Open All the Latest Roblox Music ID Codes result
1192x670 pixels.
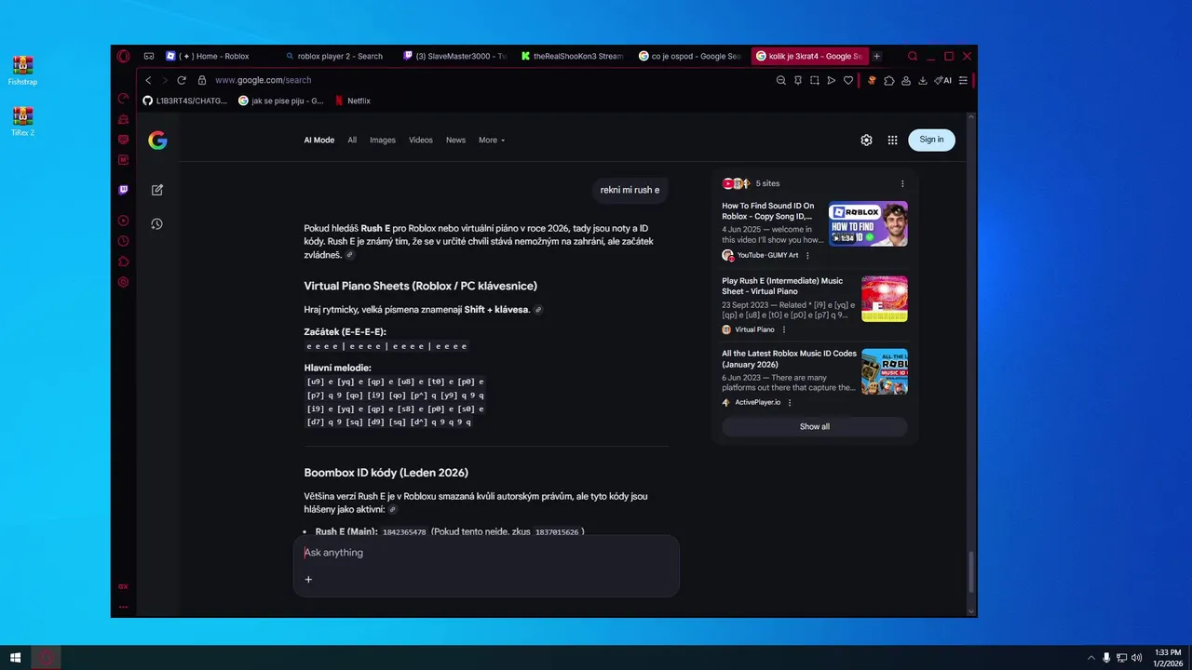coord(789,358)
